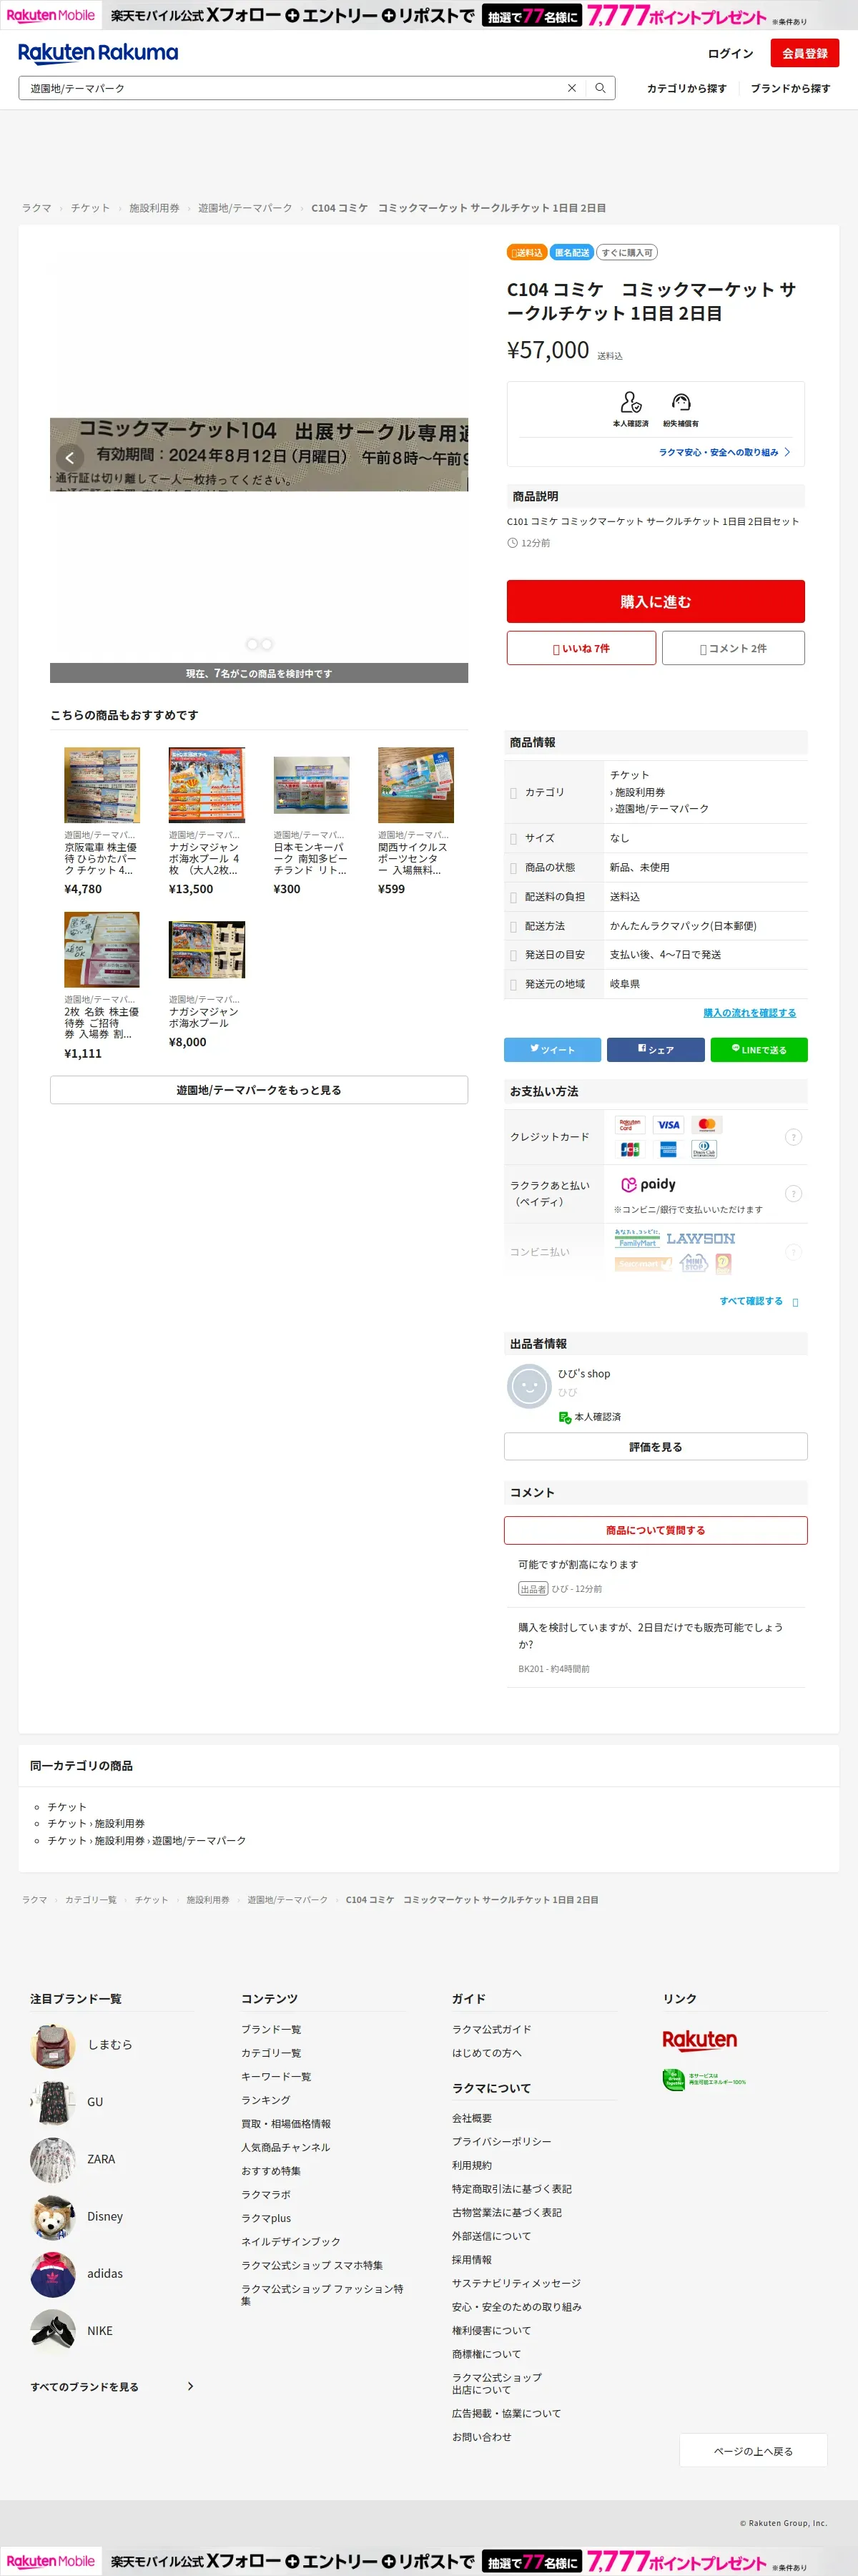Click the 購入に進む purchase button
The width and height of the screenshot is (858, 2576).
click(x=655, y=601)
